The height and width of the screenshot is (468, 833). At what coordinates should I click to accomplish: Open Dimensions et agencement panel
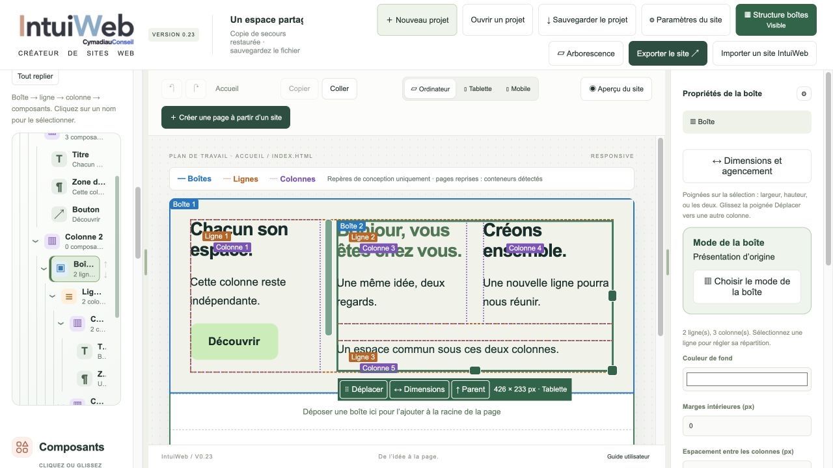(x=747, y=166)
